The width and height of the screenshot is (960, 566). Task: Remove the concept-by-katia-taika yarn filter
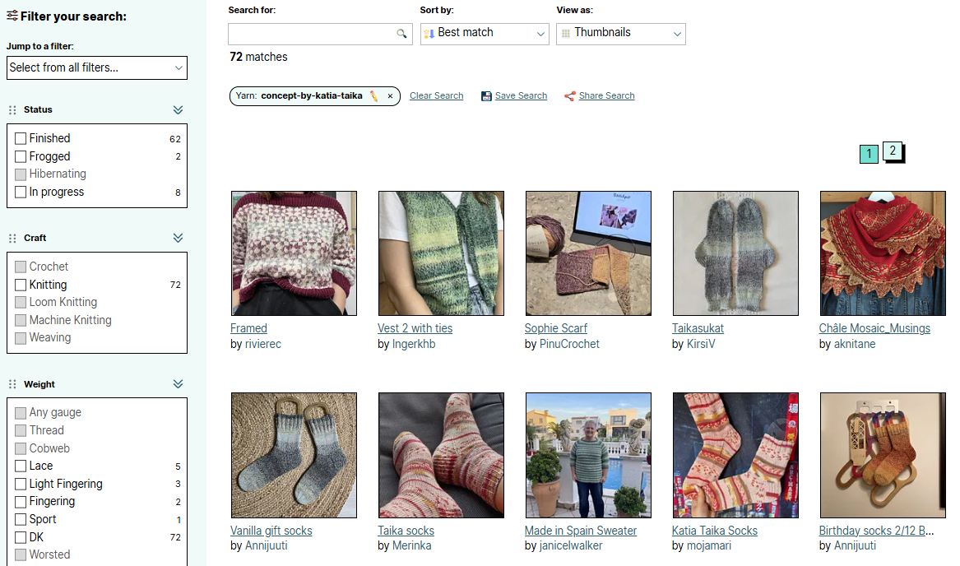coord(390,96)
